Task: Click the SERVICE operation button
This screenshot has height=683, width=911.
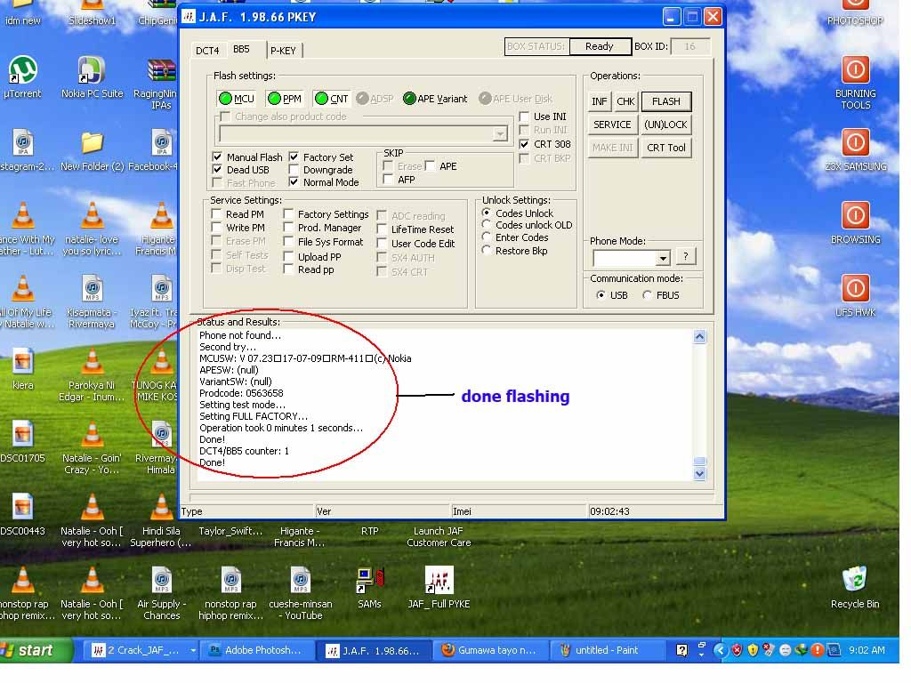Action: click(612, 125)
